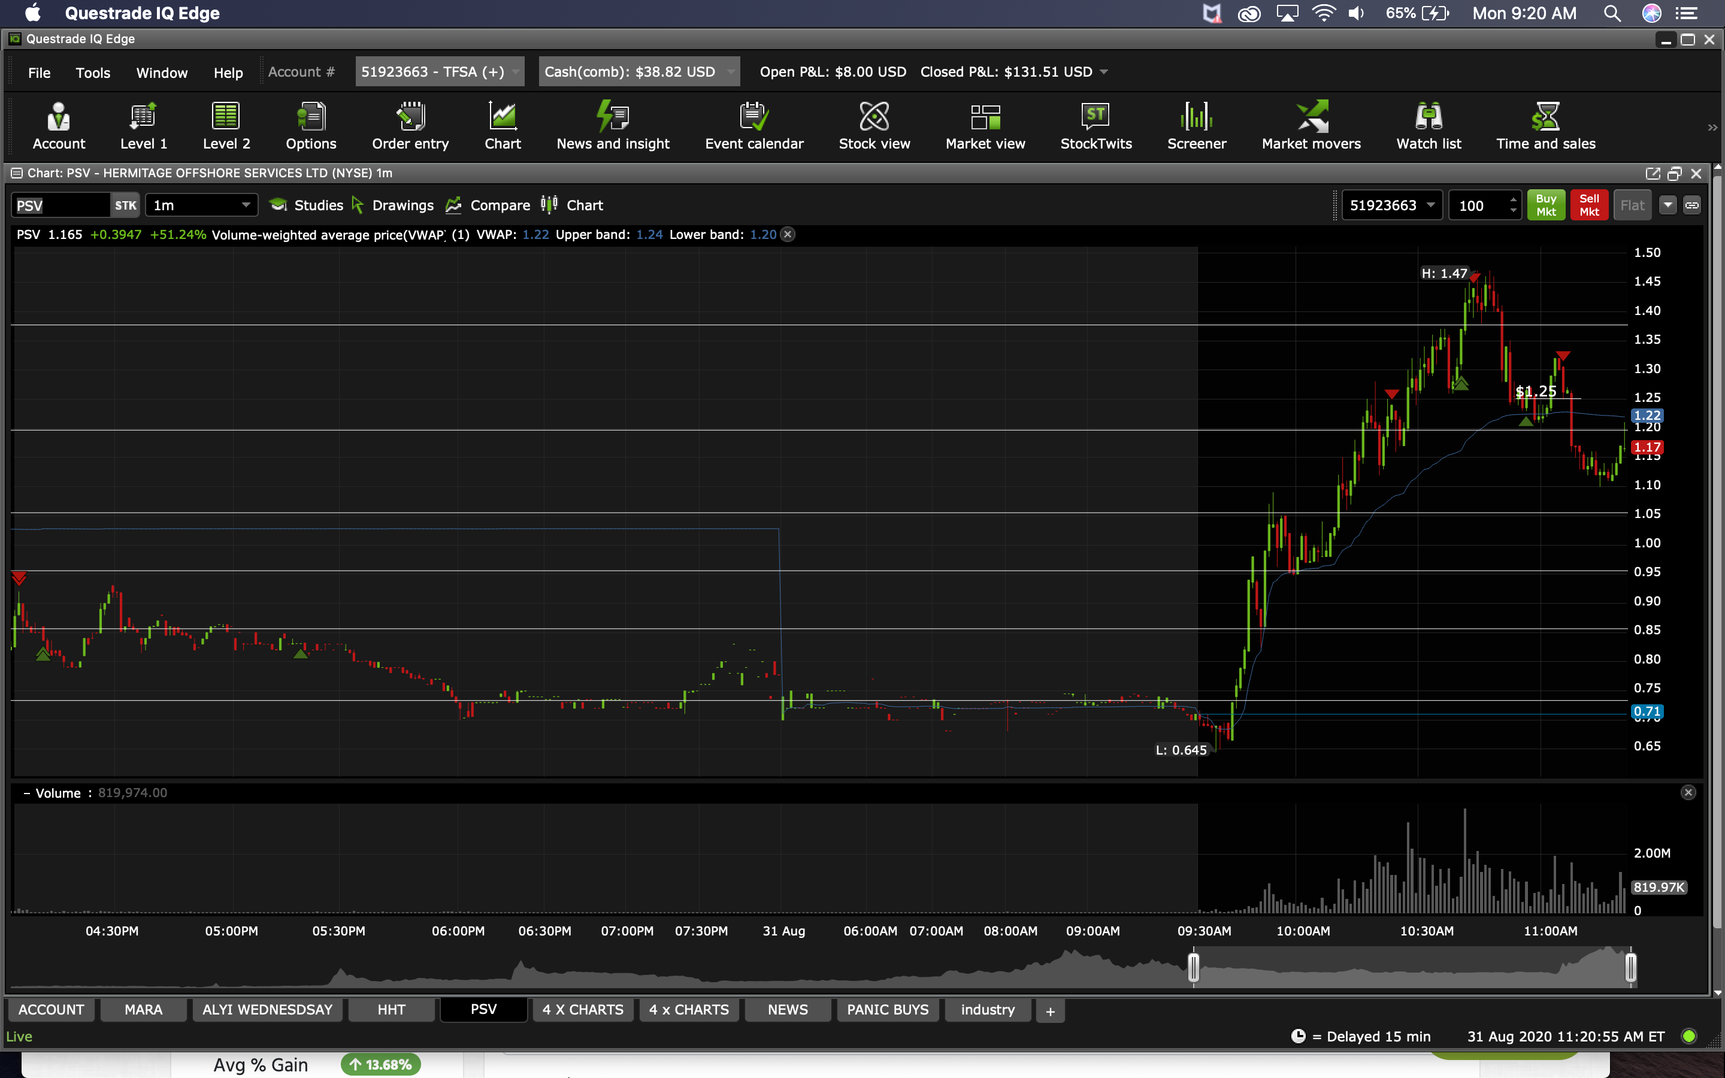Image resolution: width=1725 pixels, height=1078 pixels.
Task: Launch the StockTwits panel
Action: click(x=1095, y=126)
